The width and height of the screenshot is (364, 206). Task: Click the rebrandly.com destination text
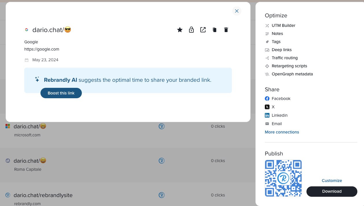(27, 204)
